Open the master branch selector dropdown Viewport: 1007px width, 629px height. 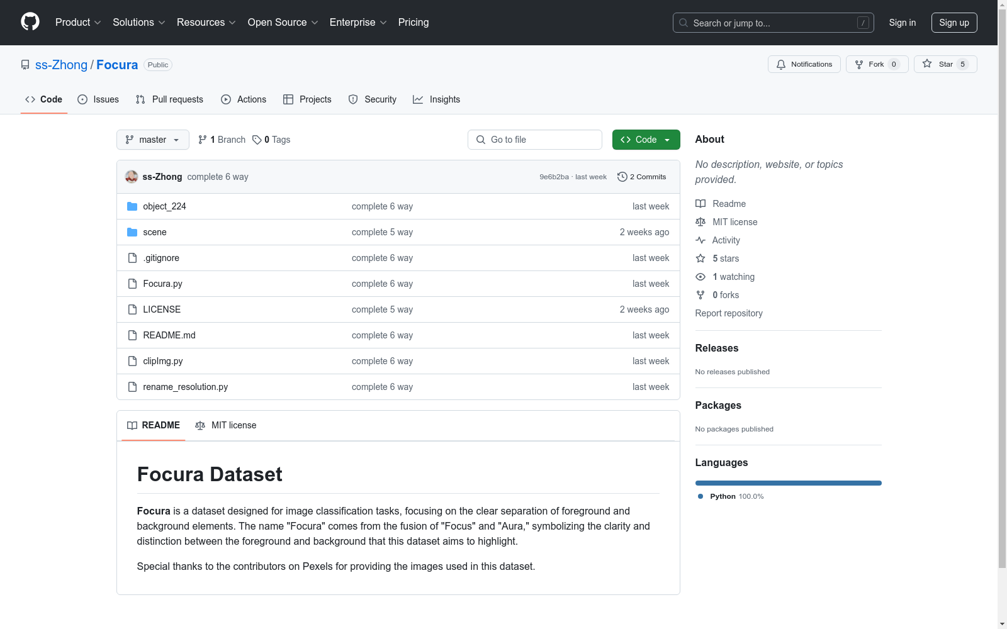click(x=153, y=140)
